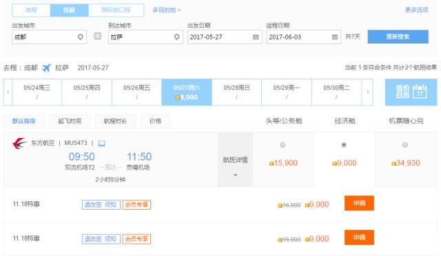Click aircraft info icon next to MU5473

(x=101, y=144)
